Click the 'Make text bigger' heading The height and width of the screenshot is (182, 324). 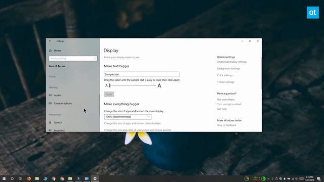[x=116, y=66]
